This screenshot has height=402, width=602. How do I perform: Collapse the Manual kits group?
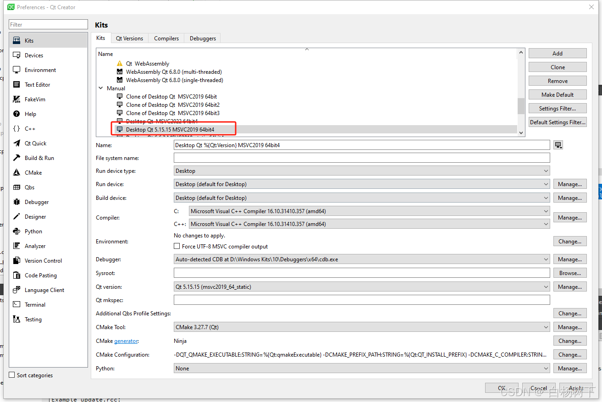pyautogui.click(x=101, y=88)
